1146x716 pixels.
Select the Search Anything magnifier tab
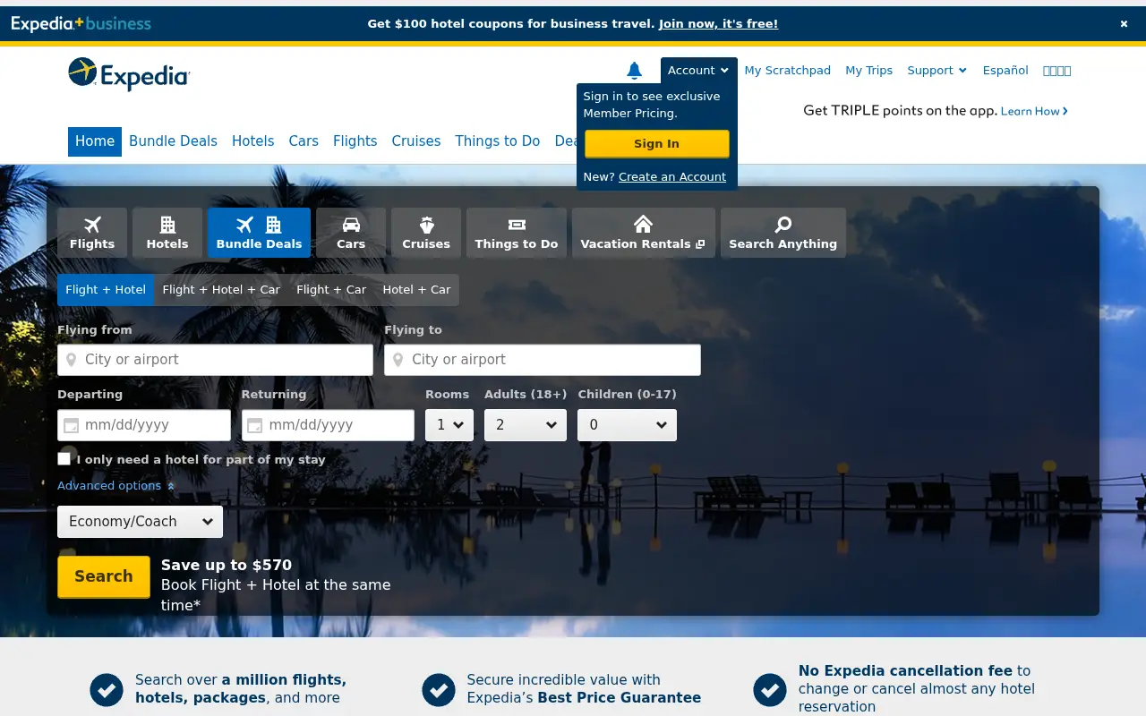783,233
